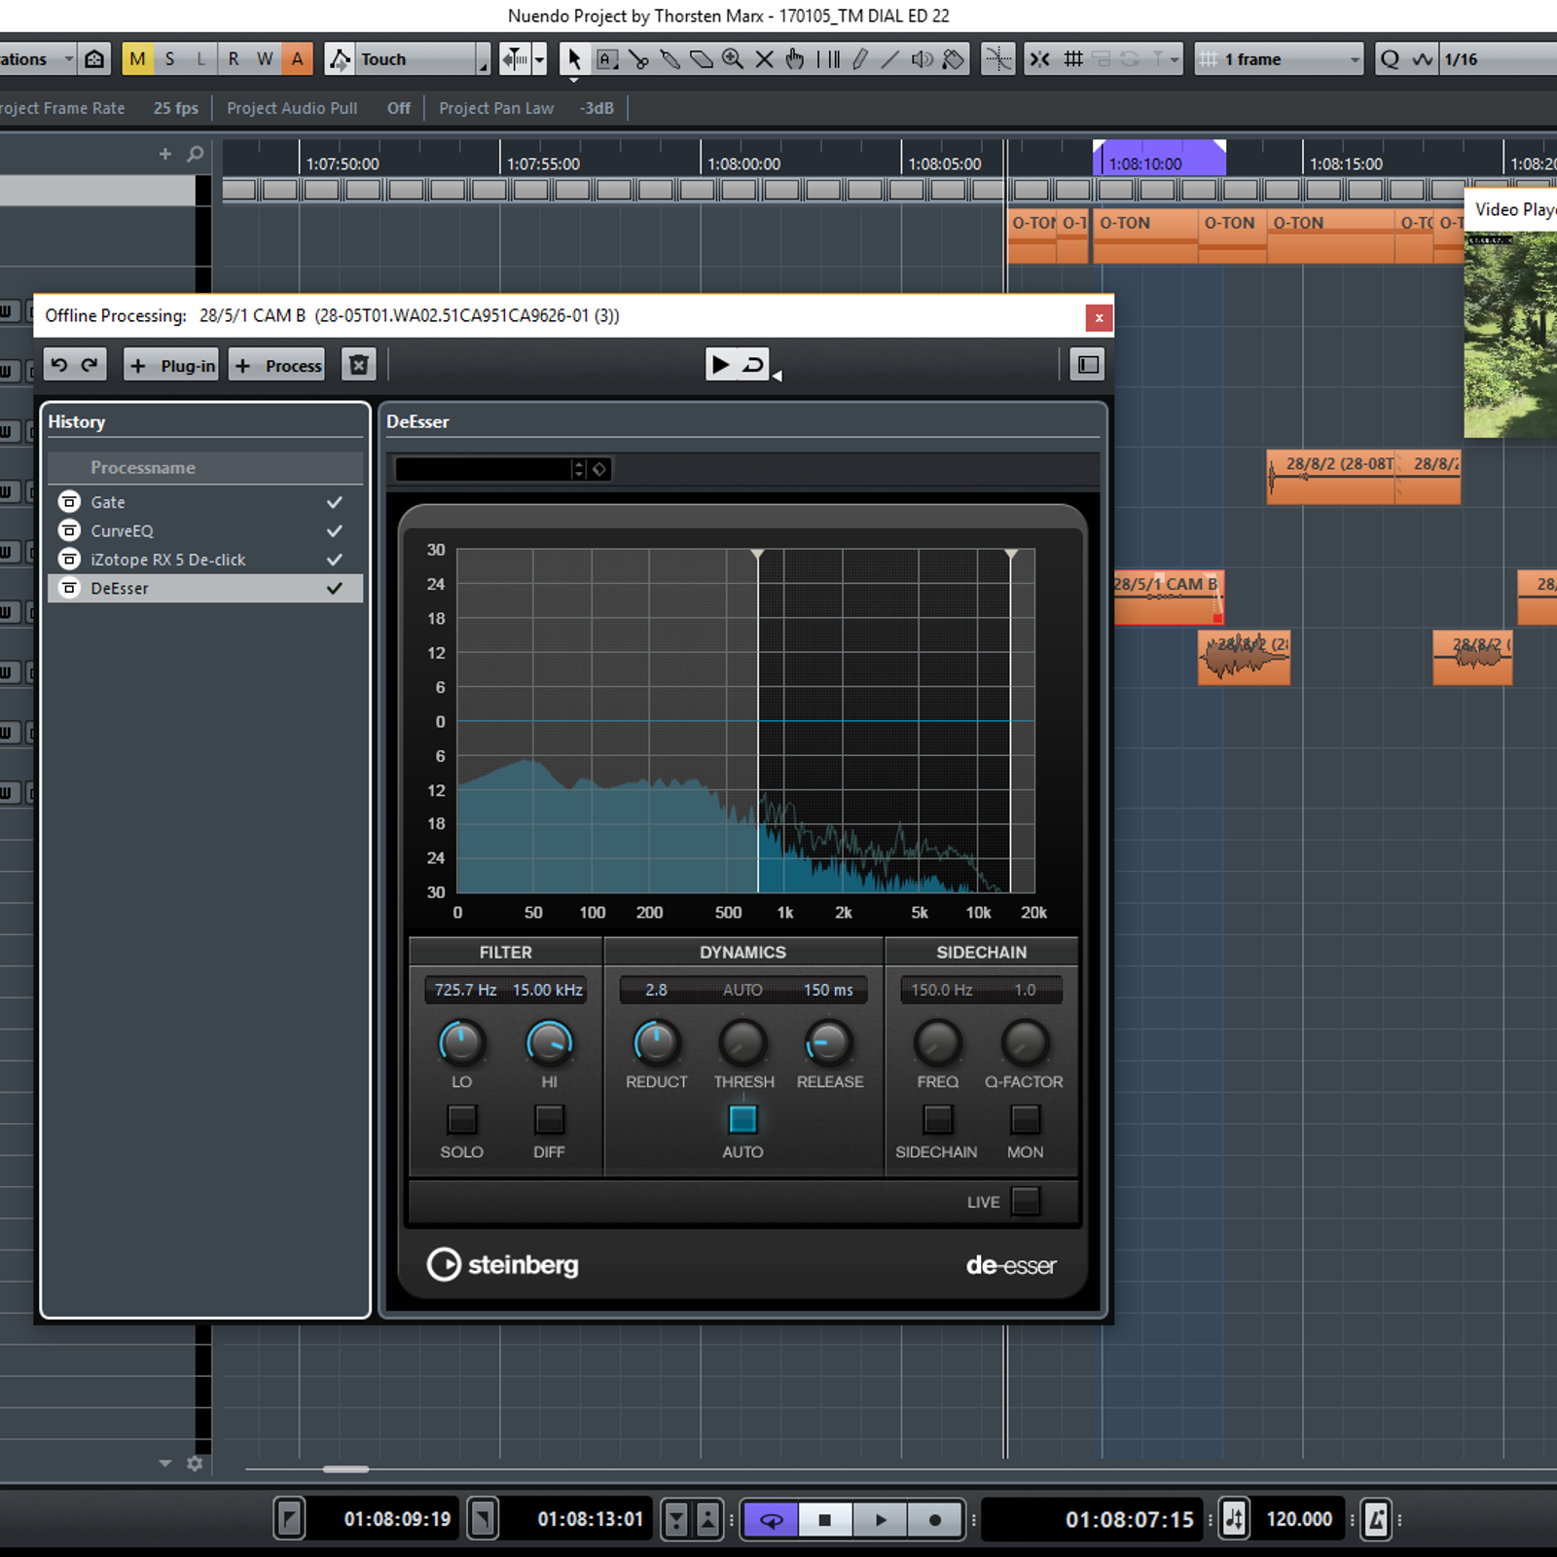Open the track search magnifier icon
This screenshot has width=1557, height=1557.
point(195,154)
